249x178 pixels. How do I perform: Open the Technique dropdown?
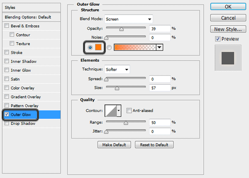(117, 69)
